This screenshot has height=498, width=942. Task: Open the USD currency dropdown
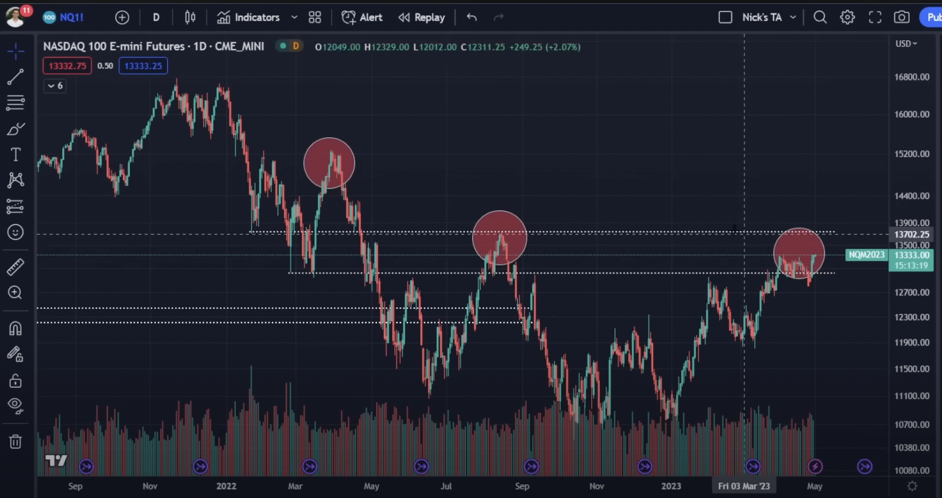[906, 44]
